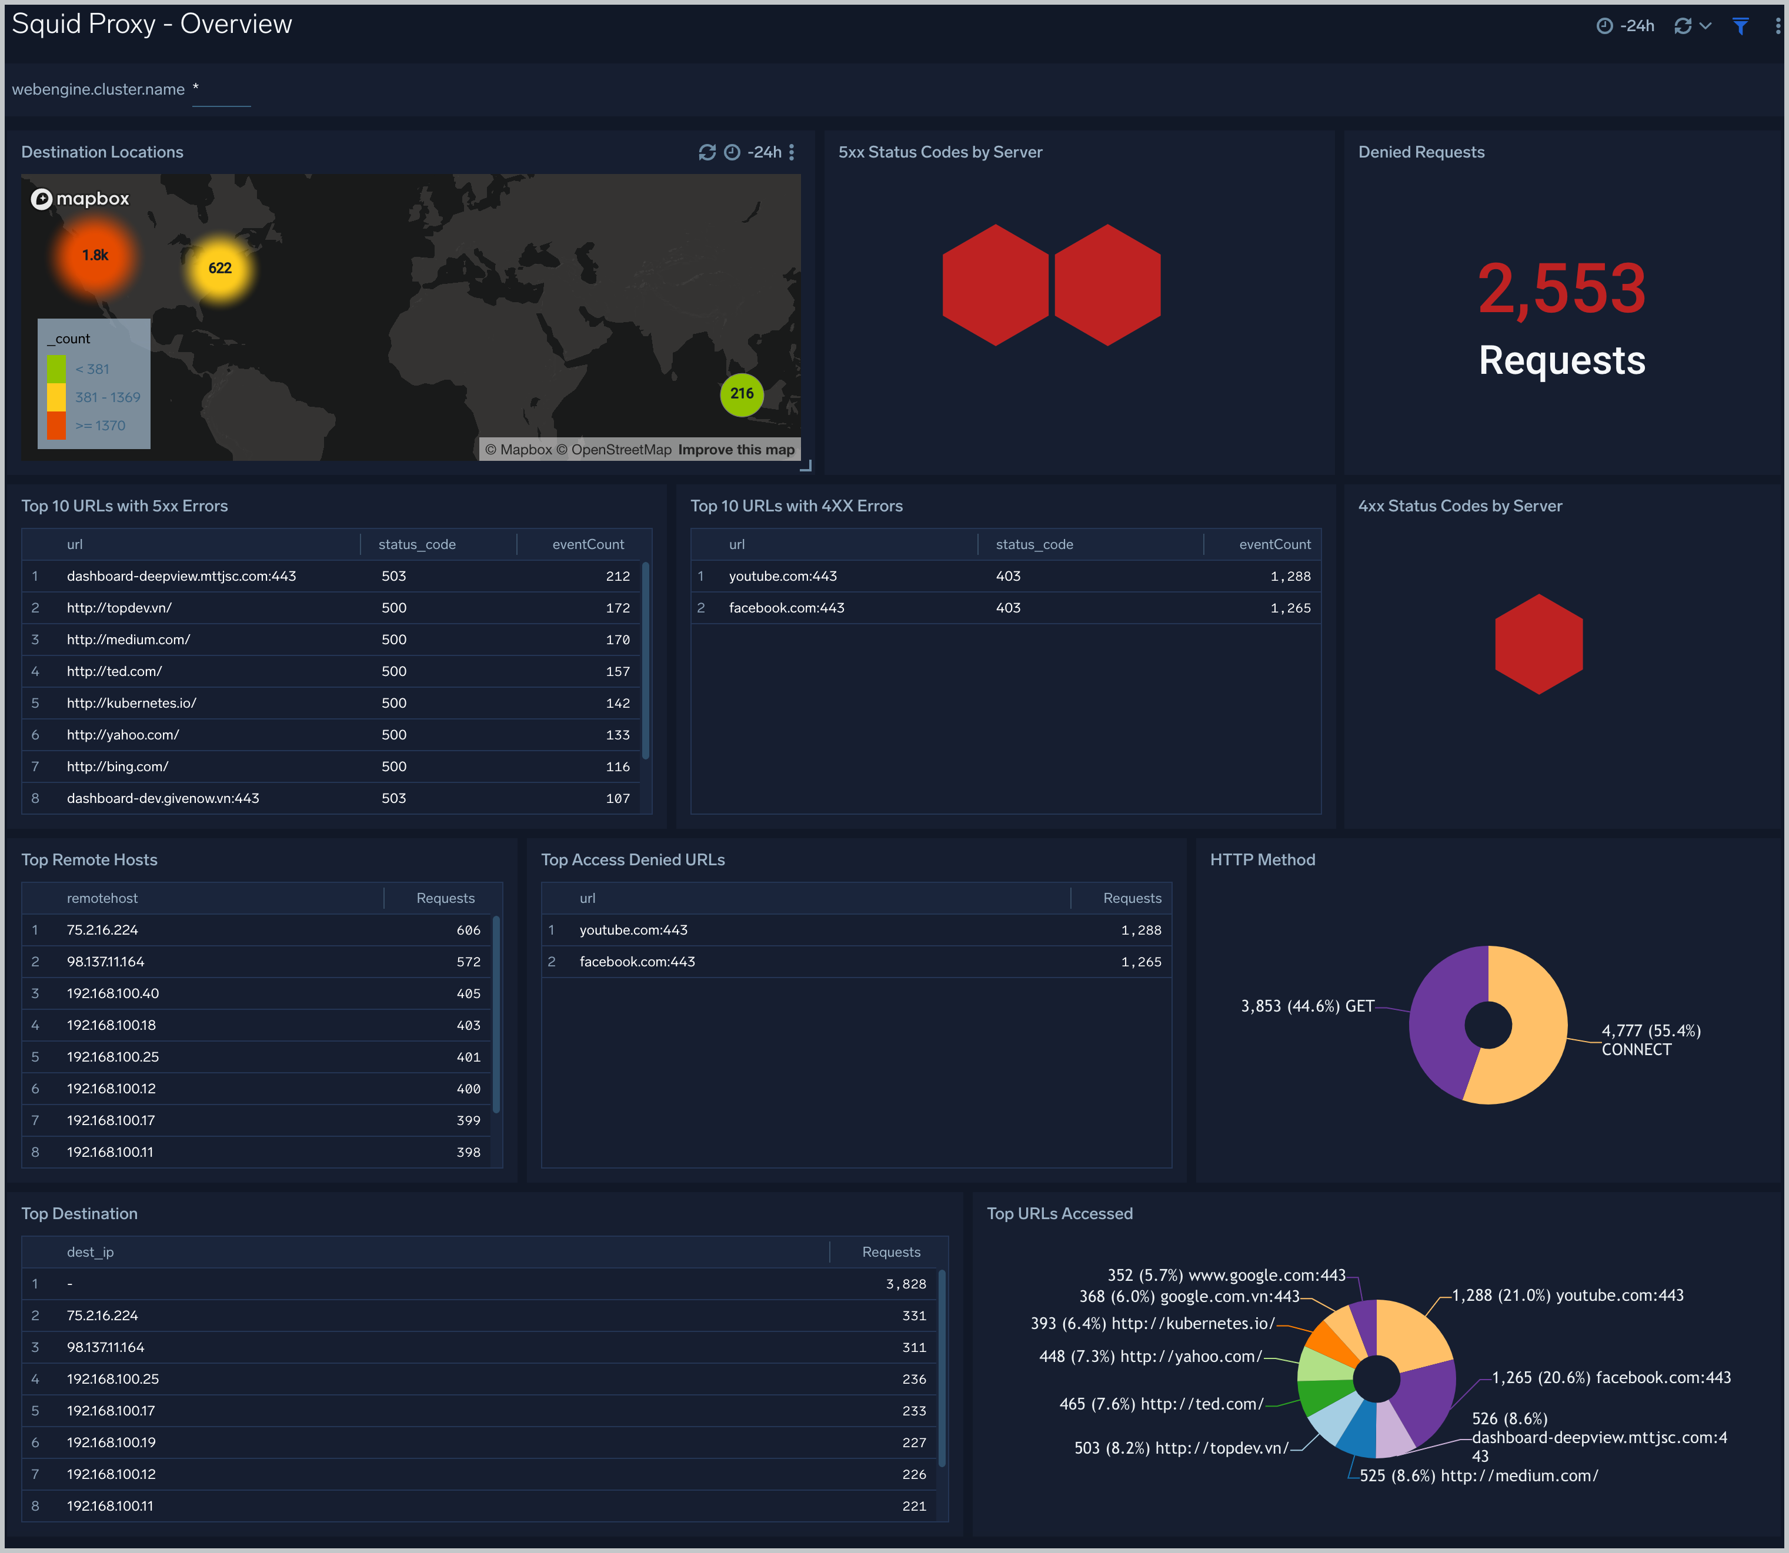Click the 622 yellow map cluster
Viewport: 1789px width, 1553px height.
pyautogui.click(x=221, y=269)
